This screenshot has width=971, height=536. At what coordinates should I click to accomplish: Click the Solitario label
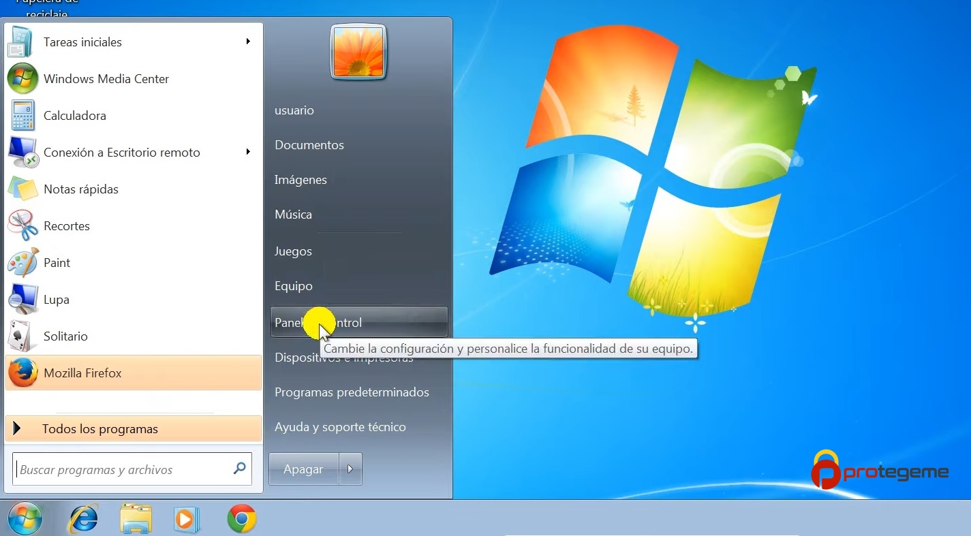click(65, 336)
